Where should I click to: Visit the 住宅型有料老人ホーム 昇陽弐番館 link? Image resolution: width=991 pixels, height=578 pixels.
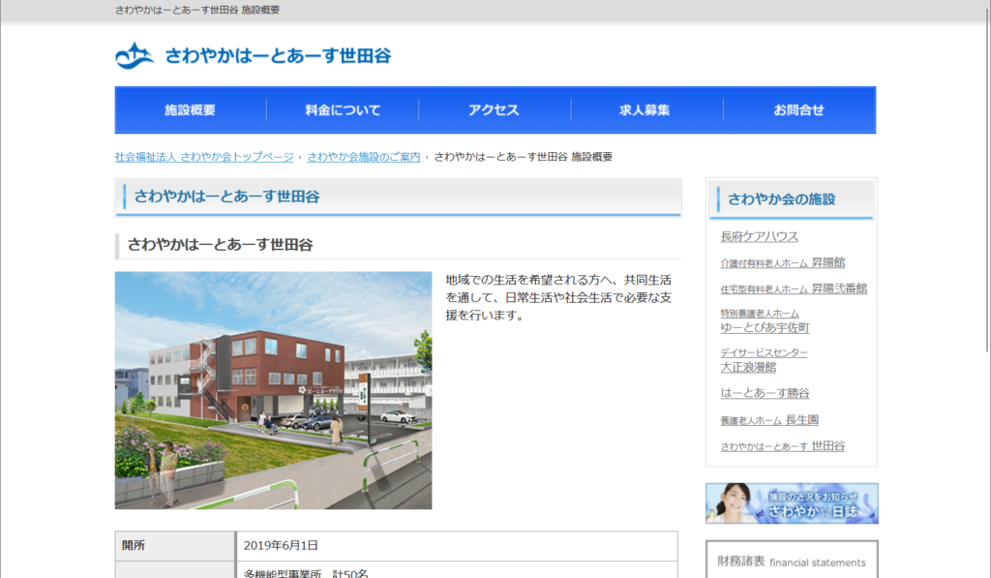[794, 289]
